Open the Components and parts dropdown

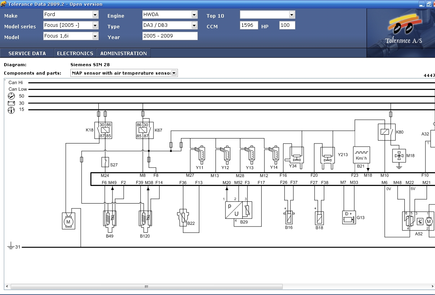click(124, 73)
